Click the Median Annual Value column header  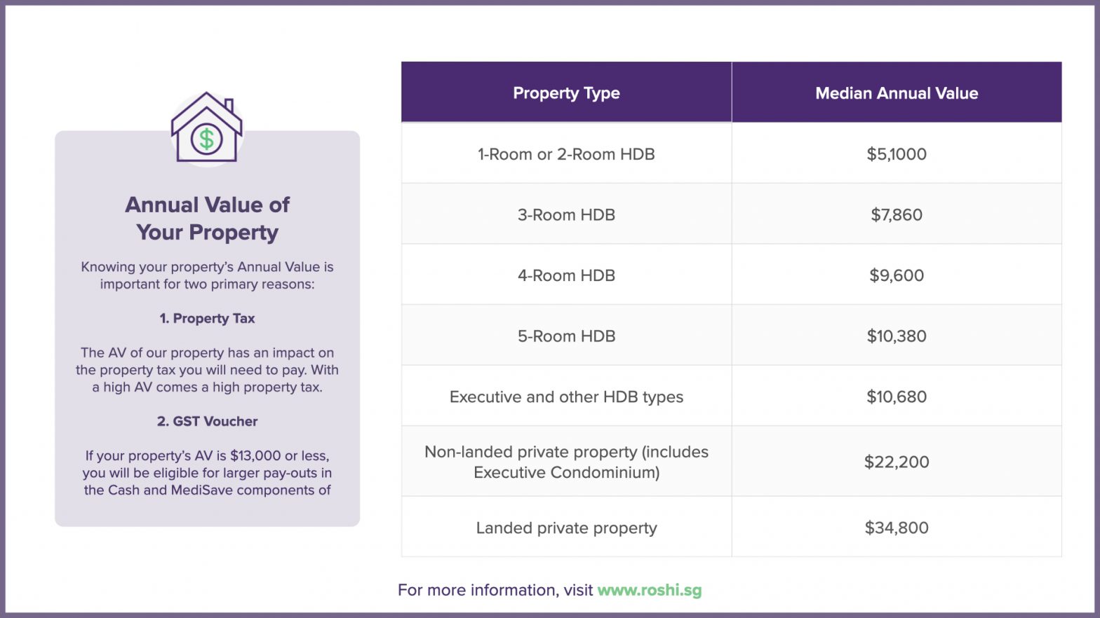tap(896, 93)
